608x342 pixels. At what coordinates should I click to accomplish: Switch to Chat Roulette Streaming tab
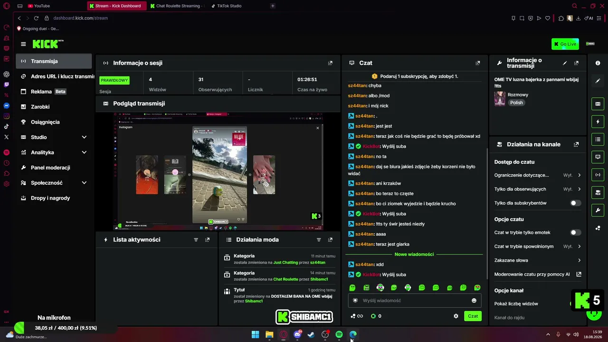pyautogui.click(x=176, y=6)
